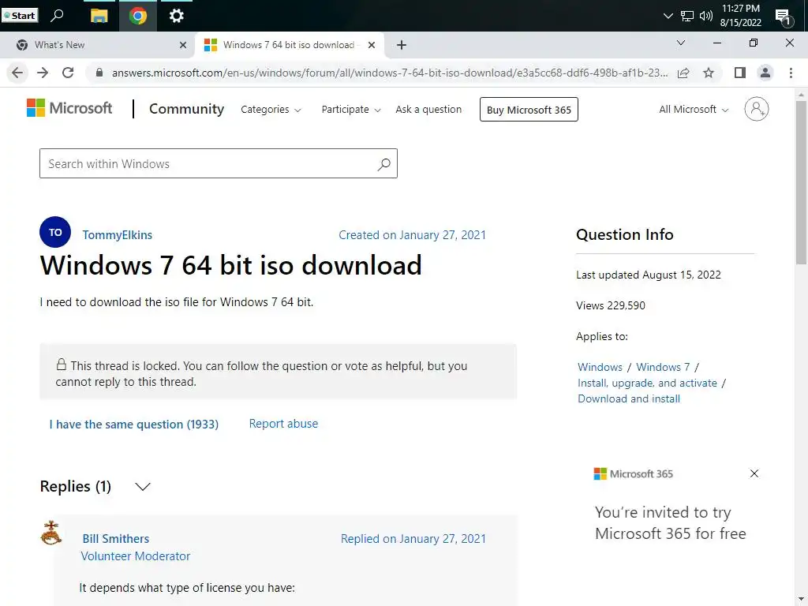Click Buy Microsoft 365 button
The height and width of the screenshot is (606, 808).
529,109
